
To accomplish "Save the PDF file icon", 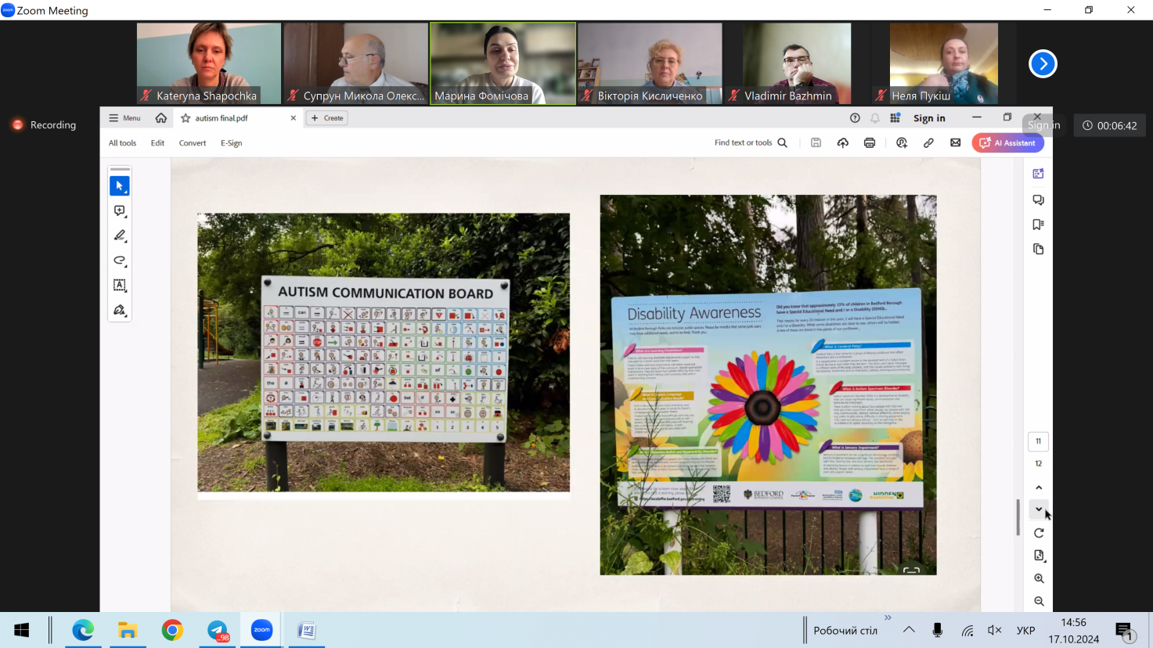I will [x=816, y=142].
